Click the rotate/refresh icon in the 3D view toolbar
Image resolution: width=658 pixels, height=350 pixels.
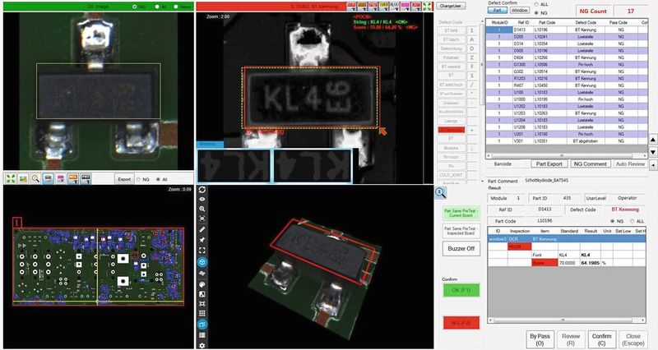coord(202,190)
